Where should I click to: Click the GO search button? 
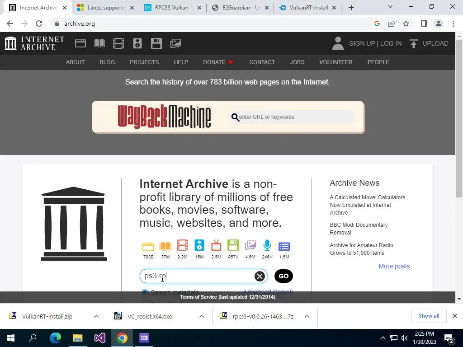[x=283, y=276]
